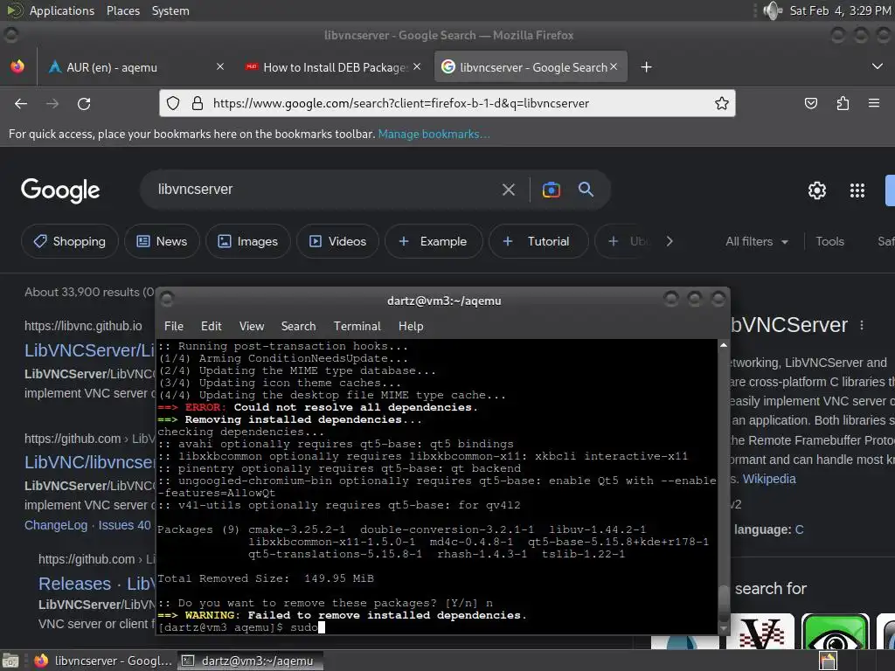The image size is (895, 671).
Task: Open the ChangeLog sublink
Action: pos(56,525)
